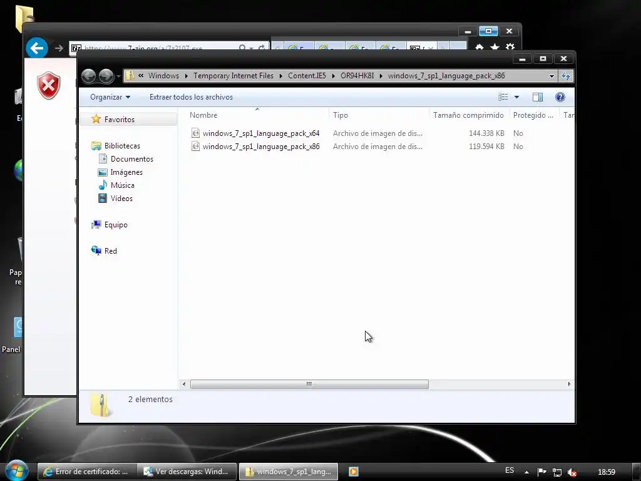Select OR94HK8I breadcrumb segment
The image size is (641, 481).
point(357,76)
